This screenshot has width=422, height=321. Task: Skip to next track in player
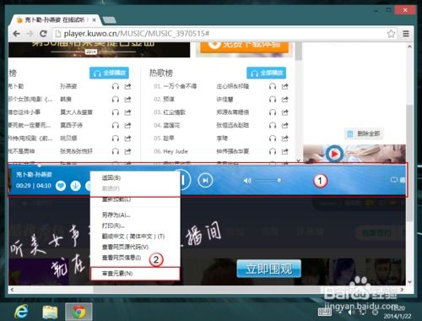coord(205,181)
